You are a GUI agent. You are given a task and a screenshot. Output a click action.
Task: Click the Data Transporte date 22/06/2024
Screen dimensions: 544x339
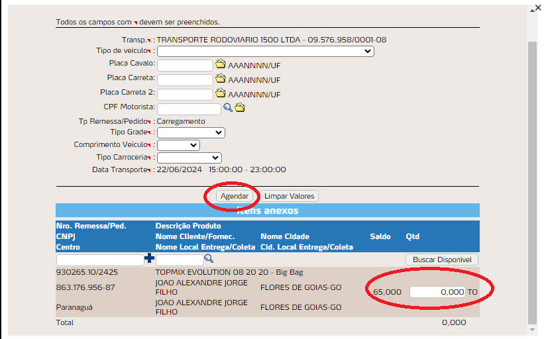pos(180,169)
